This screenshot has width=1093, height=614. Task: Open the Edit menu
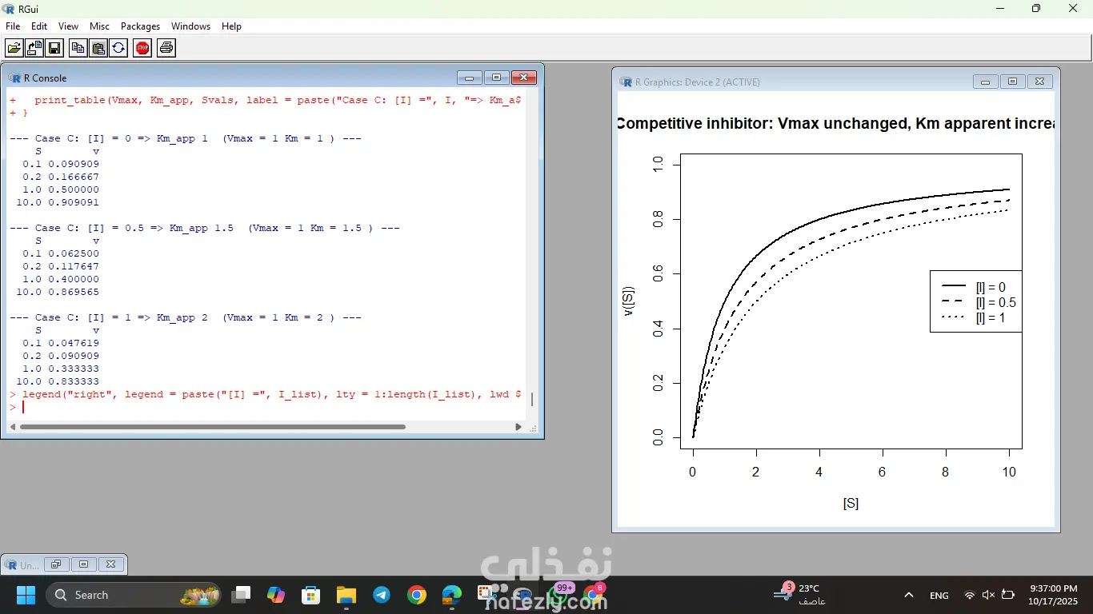[39, 26]
